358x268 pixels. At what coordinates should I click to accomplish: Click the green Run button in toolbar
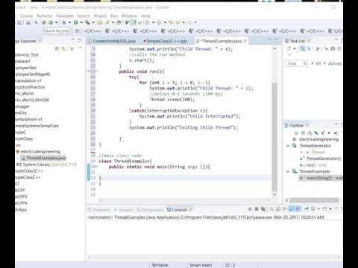(75, 22)
